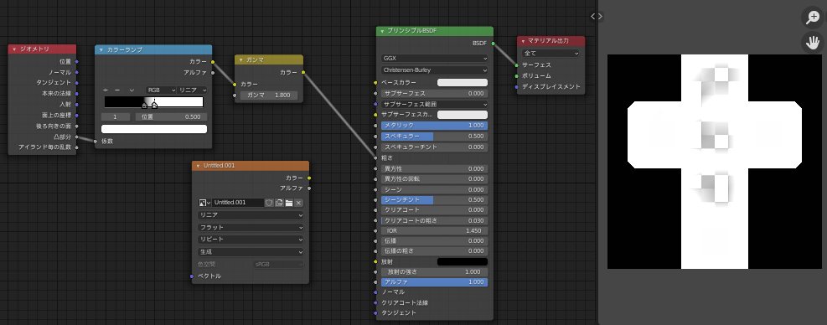Click the アルファ slider on プリンシプルBSDF

435,282
